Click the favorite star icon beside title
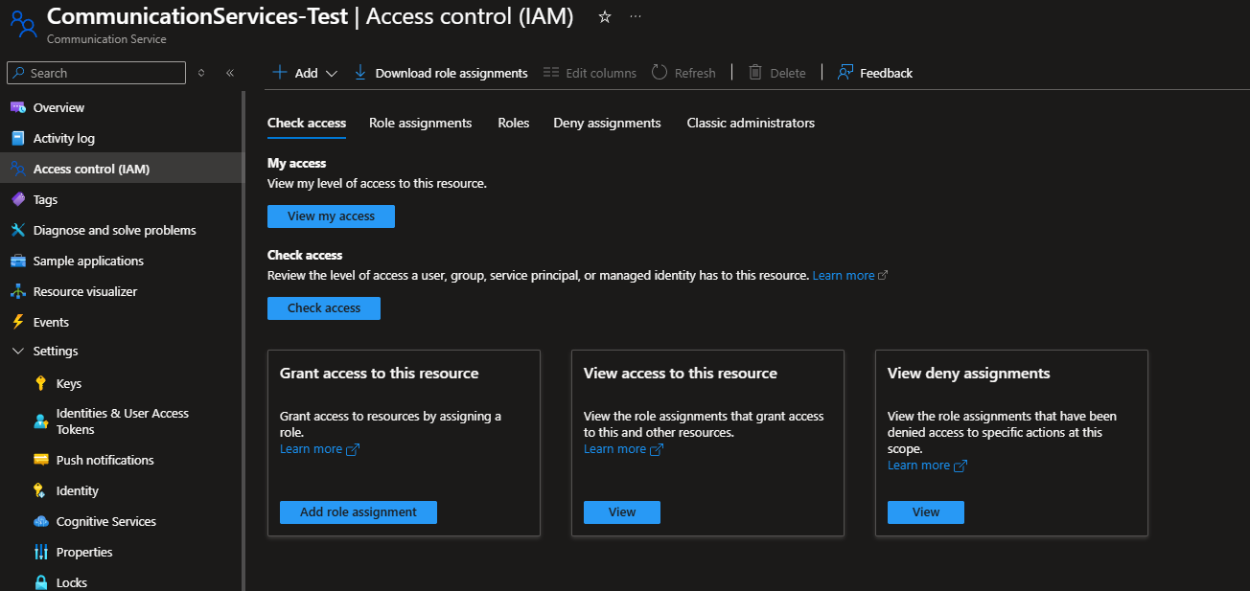 click(604, 17)
